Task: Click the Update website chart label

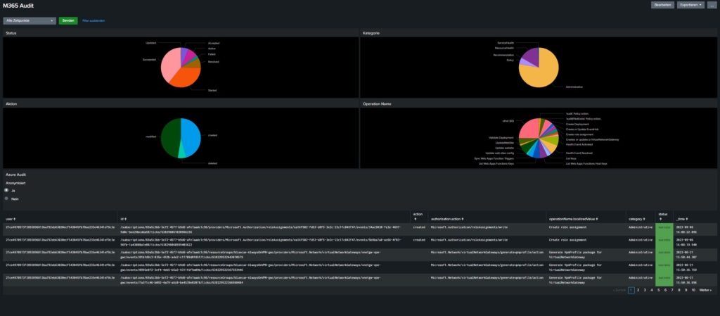Action: pyautogui.click(x=505, y=148)
